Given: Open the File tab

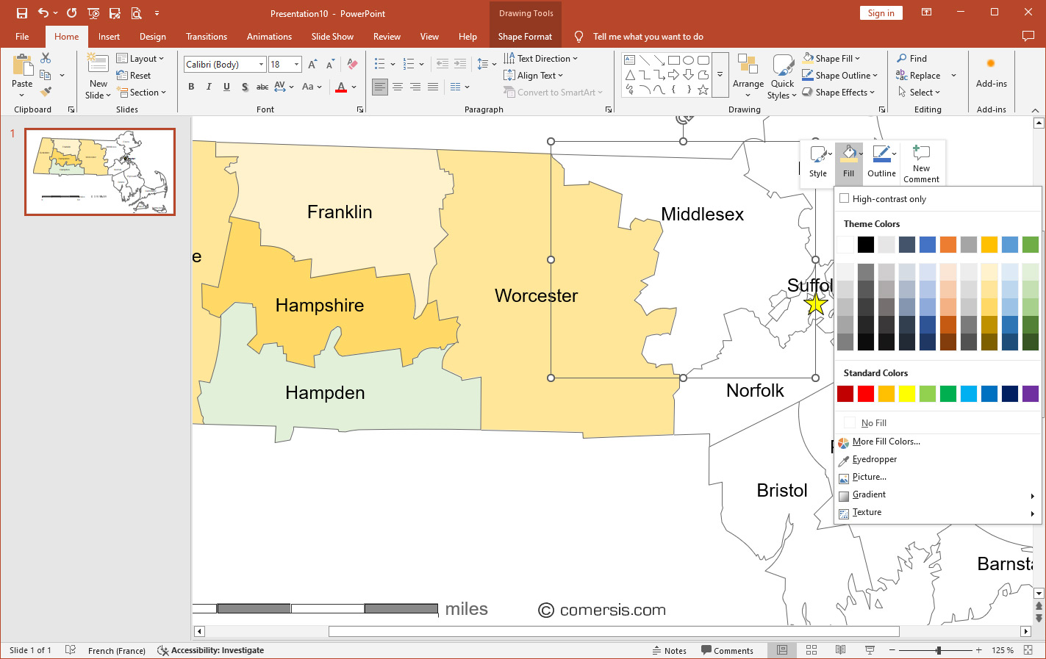Looking at the screenshot, I should coord(22,37).
